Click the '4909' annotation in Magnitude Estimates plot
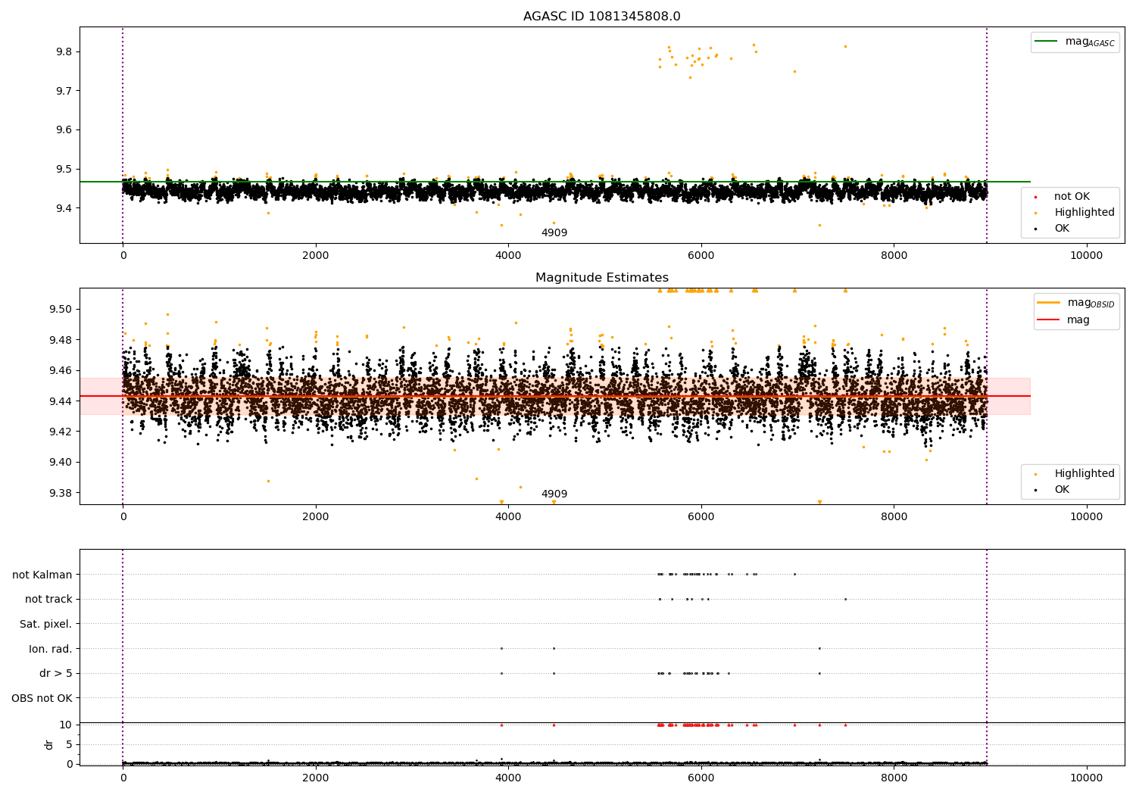The height and width of the screenshot is (795, 1136). coord(554,494)
